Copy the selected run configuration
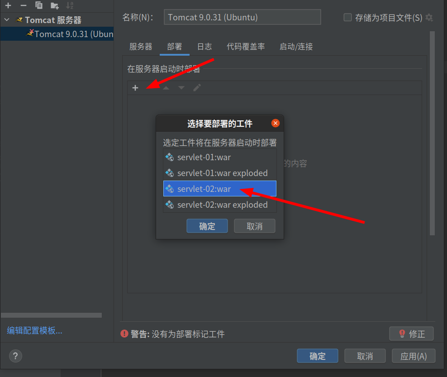 [39, 5]
